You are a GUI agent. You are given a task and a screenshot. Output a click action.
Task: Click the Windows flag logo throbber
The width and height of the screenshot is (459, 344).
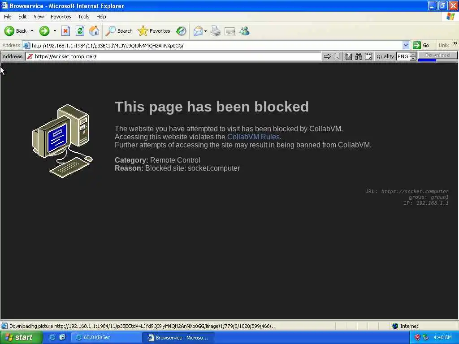450,17
